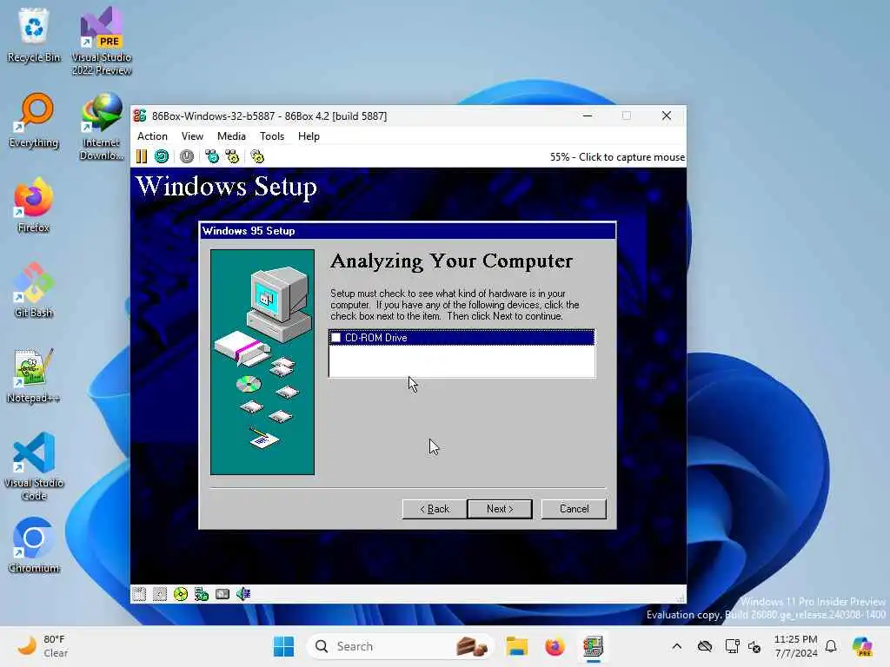Check the CD-ROM Drive checkbox

click(336, 338)
